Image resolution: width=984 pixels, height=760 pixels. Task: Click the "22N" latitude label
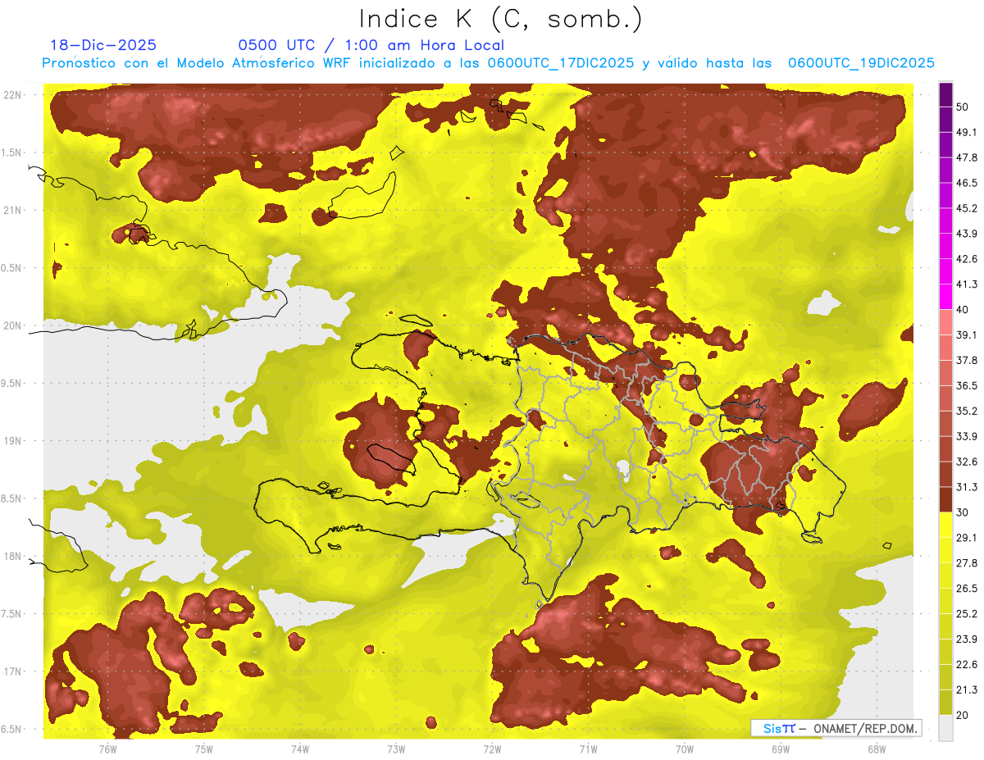pyautogui.click(x=12, y=95)
